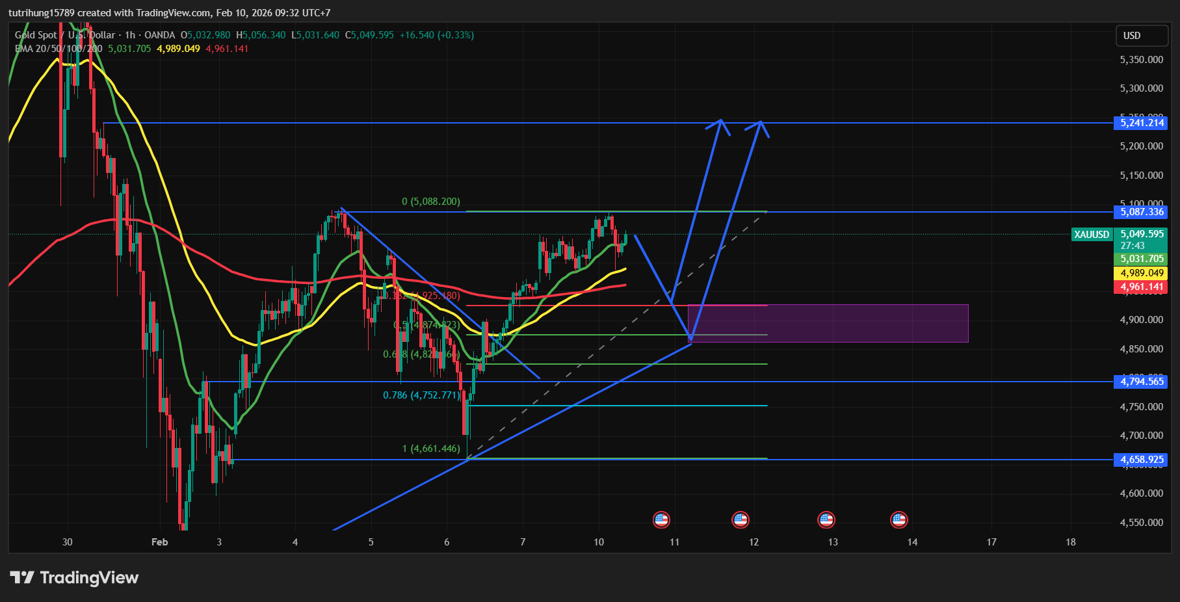
Task: Click the red 4,961.141 EMA price axis label
Action: pos(1141,287)
